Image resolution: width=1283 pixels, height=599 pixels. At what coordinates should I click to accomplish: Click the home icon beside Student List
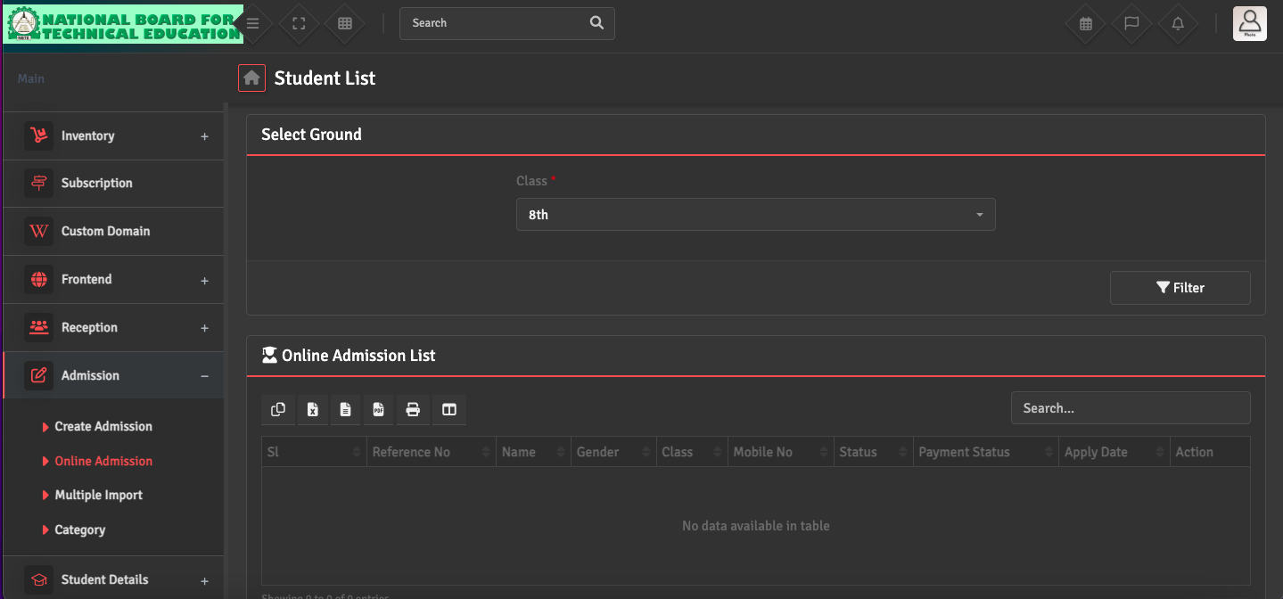[x=251, y=78]
